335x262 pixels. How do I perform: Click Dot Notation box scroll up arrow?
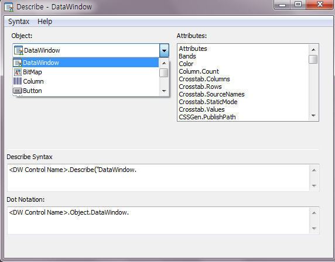tap(314, 213)
